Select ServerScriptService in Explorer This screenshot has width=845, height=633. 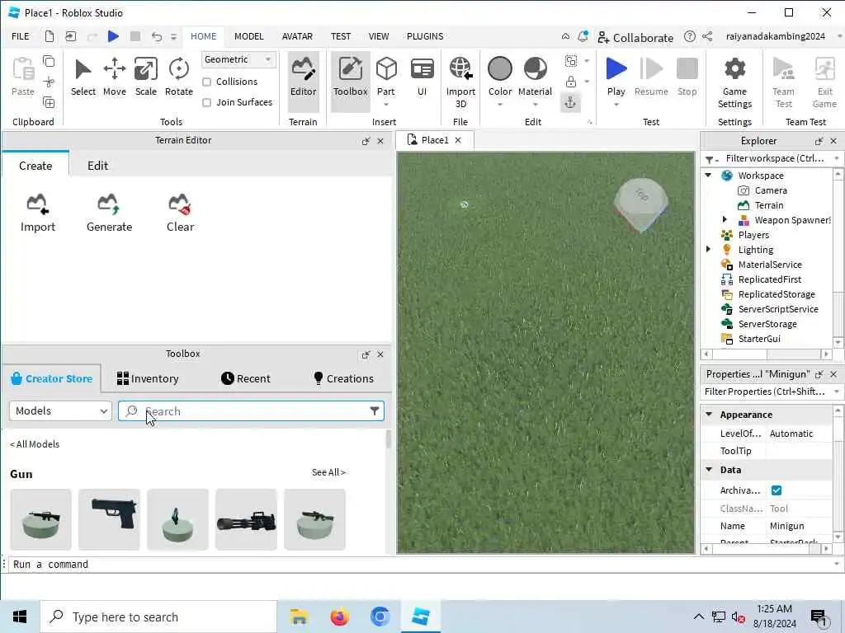click(x=777, y=309)
